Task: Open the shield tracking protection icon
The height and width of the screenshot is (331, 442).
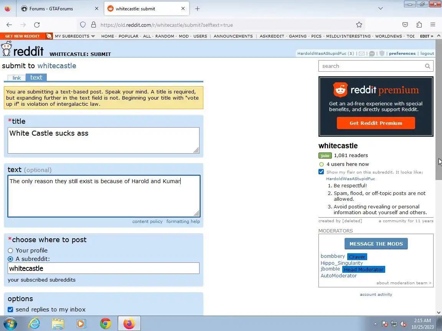Action: click(x=83, y=25)
